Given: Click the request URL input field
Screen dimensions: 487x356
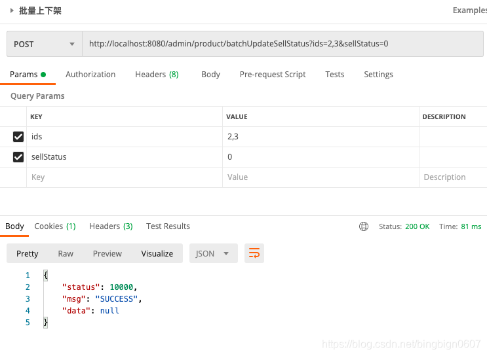Looking at the screenshot, I should click(282, 44).
